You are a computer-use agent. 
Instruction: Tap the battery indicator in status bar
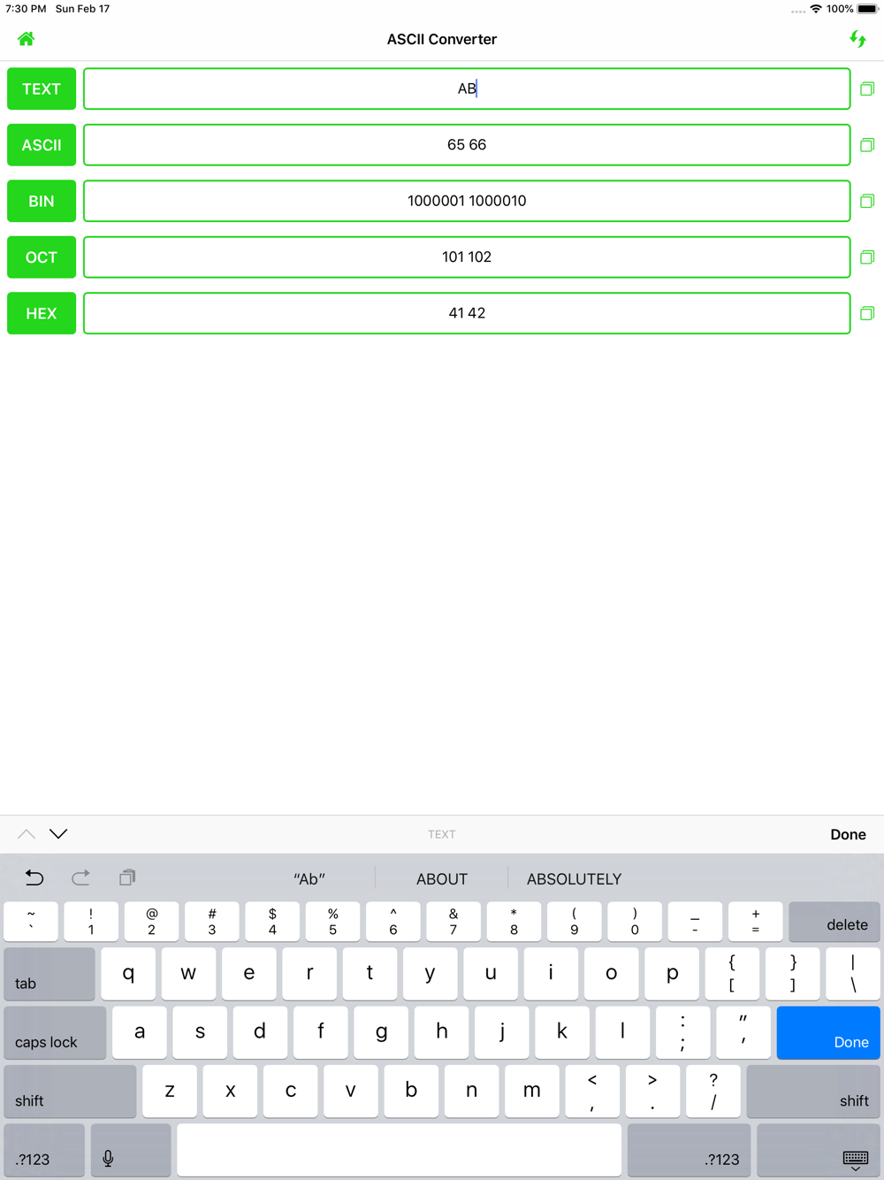coord(867,9)
